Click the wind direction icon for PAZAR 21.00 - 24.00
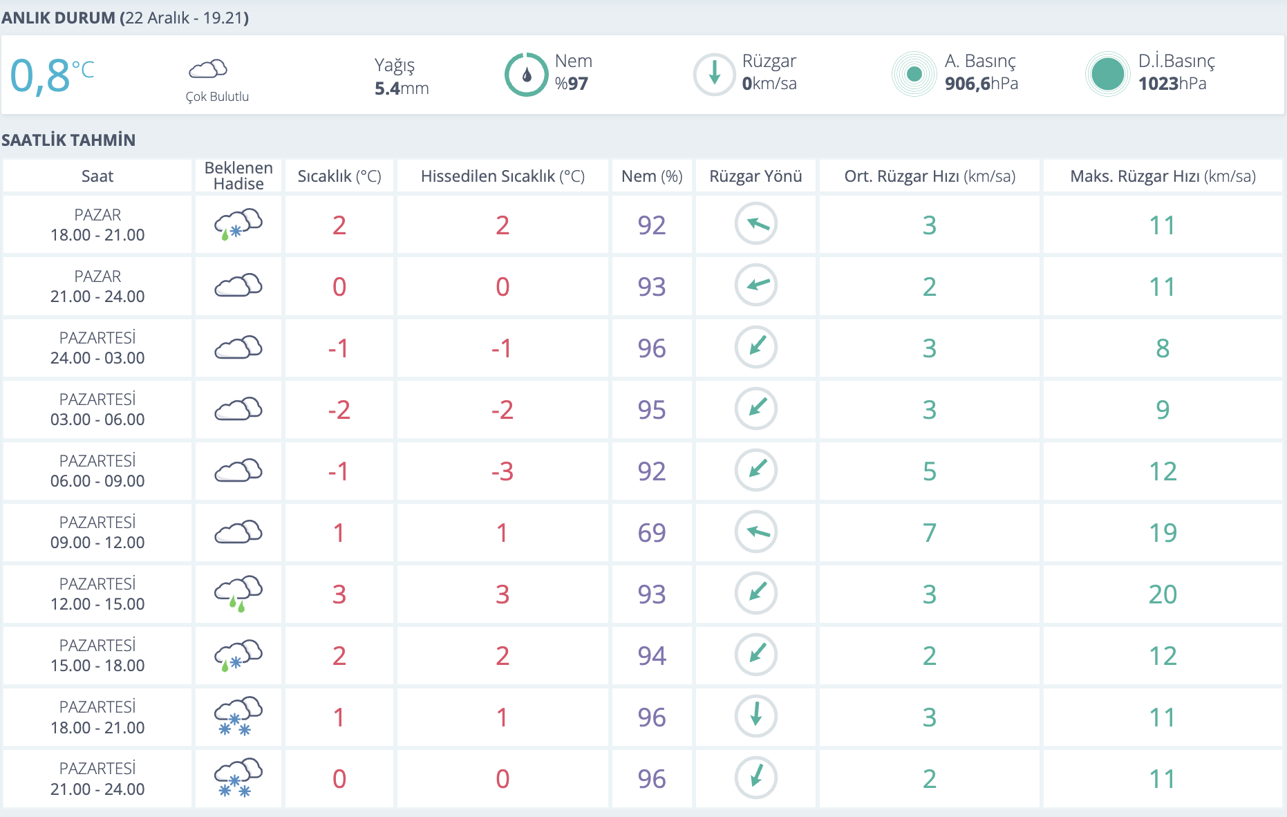The image size is (1287, 817). click(756, 285)
